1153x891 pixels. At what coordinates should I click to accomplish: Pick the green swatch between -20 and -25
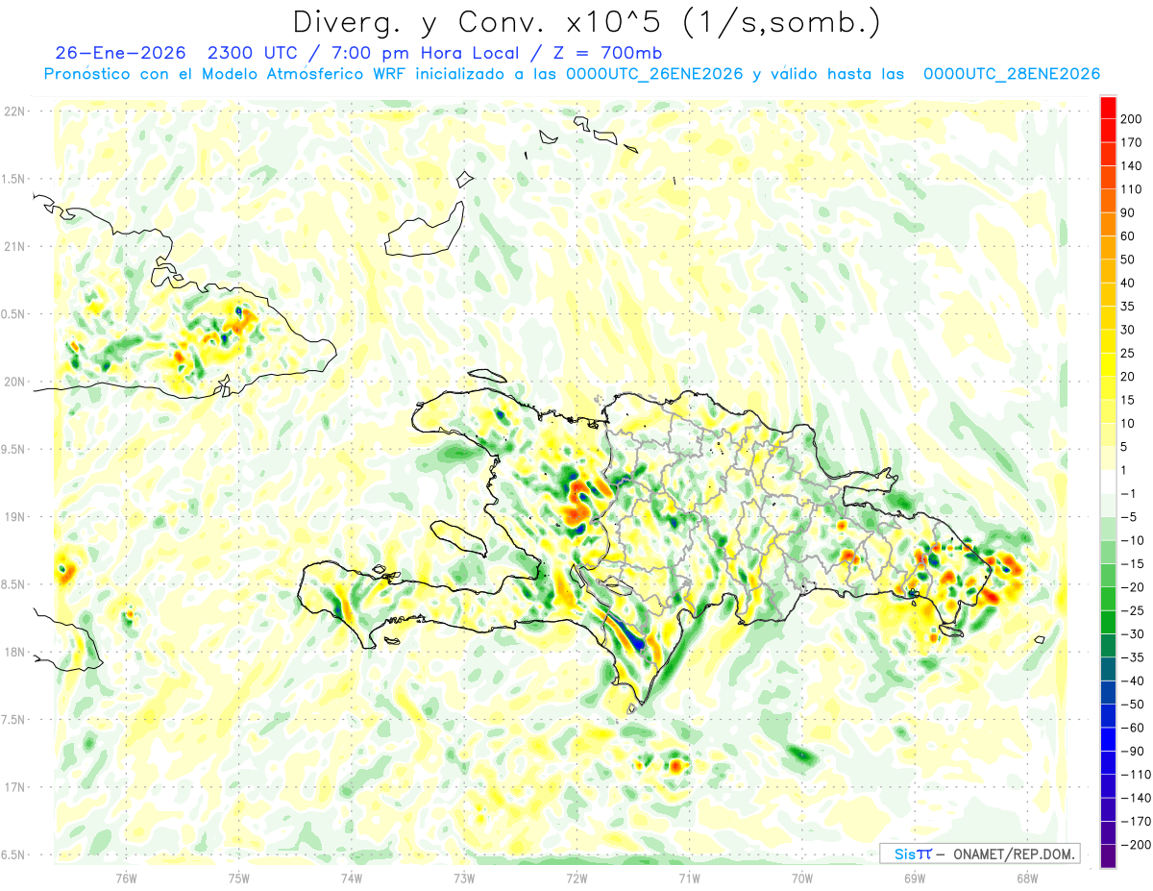coord(1108,600)
